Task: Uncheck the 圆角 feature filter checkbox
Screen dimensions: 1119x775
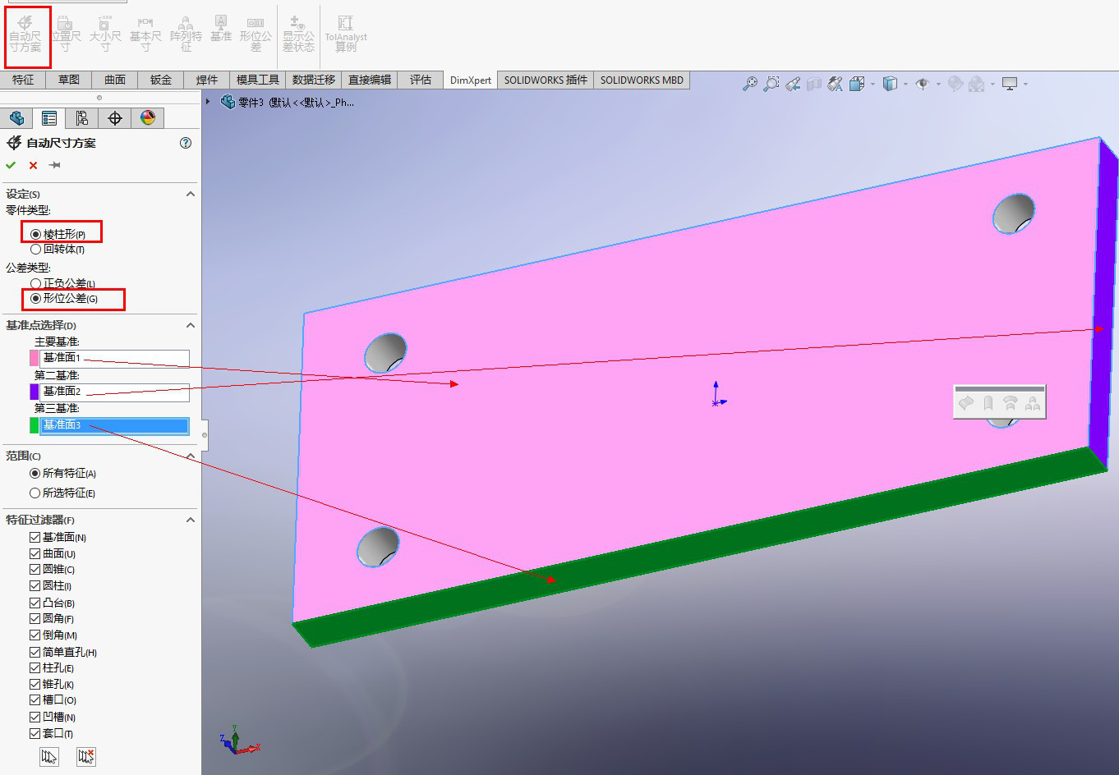Action: pos(35,618)
